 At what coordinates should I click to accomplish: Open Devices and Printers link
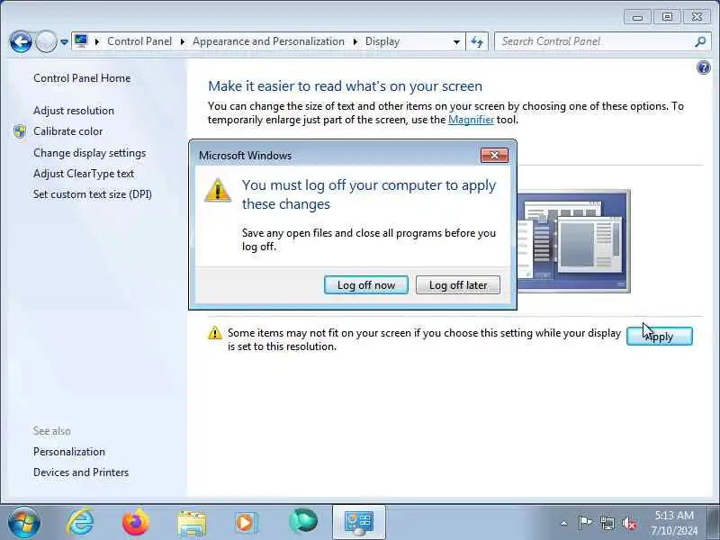pos(81,472)
